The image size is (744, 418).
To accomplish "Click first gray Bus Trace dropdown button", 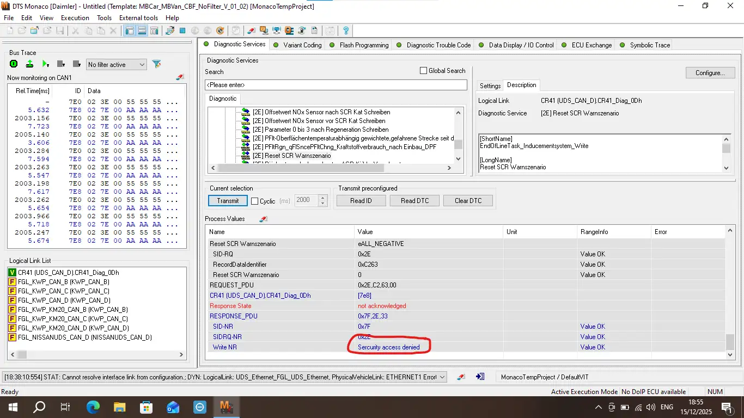I will click(x=61, y=64).
